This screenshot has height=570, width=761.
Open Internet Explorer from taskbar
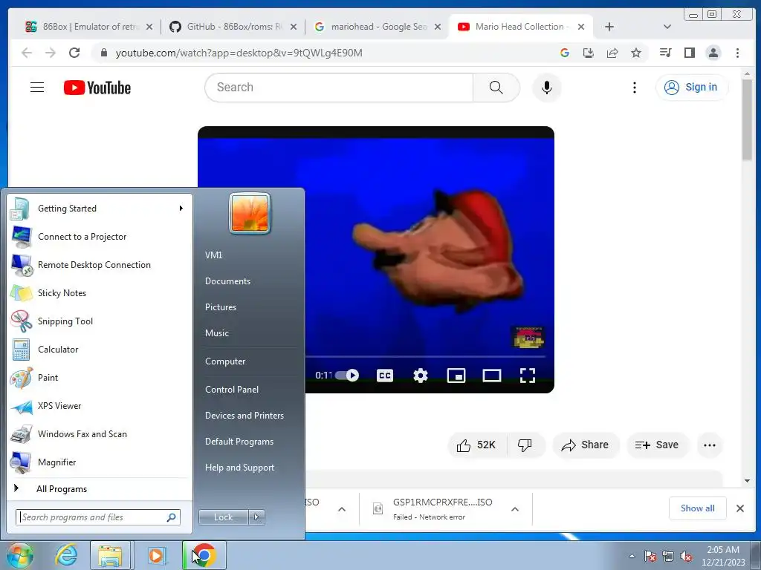(66, 555)
